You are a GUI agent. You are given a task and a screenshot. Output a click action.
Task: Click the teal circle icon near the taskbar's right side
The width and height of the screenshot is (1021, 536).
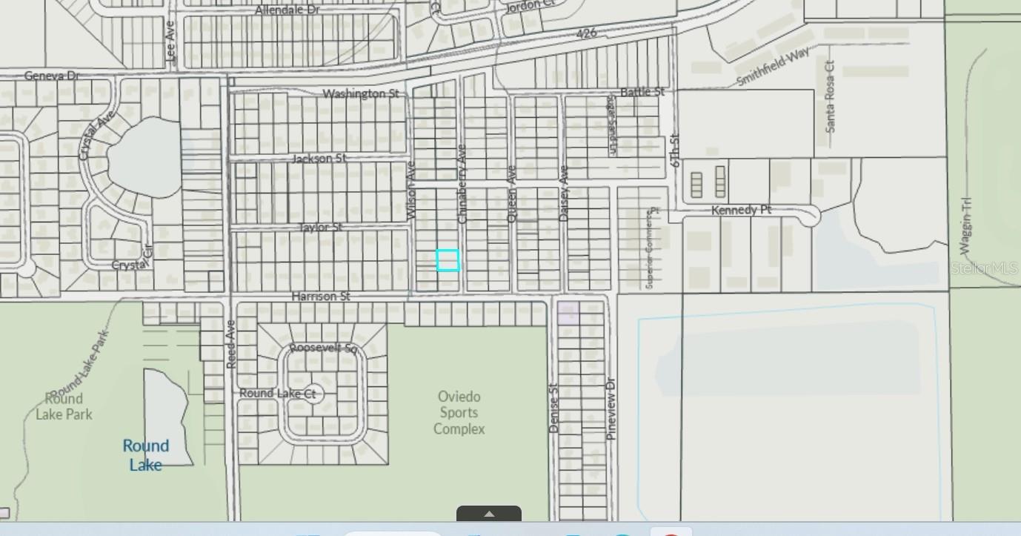click(x=622, y=534)
